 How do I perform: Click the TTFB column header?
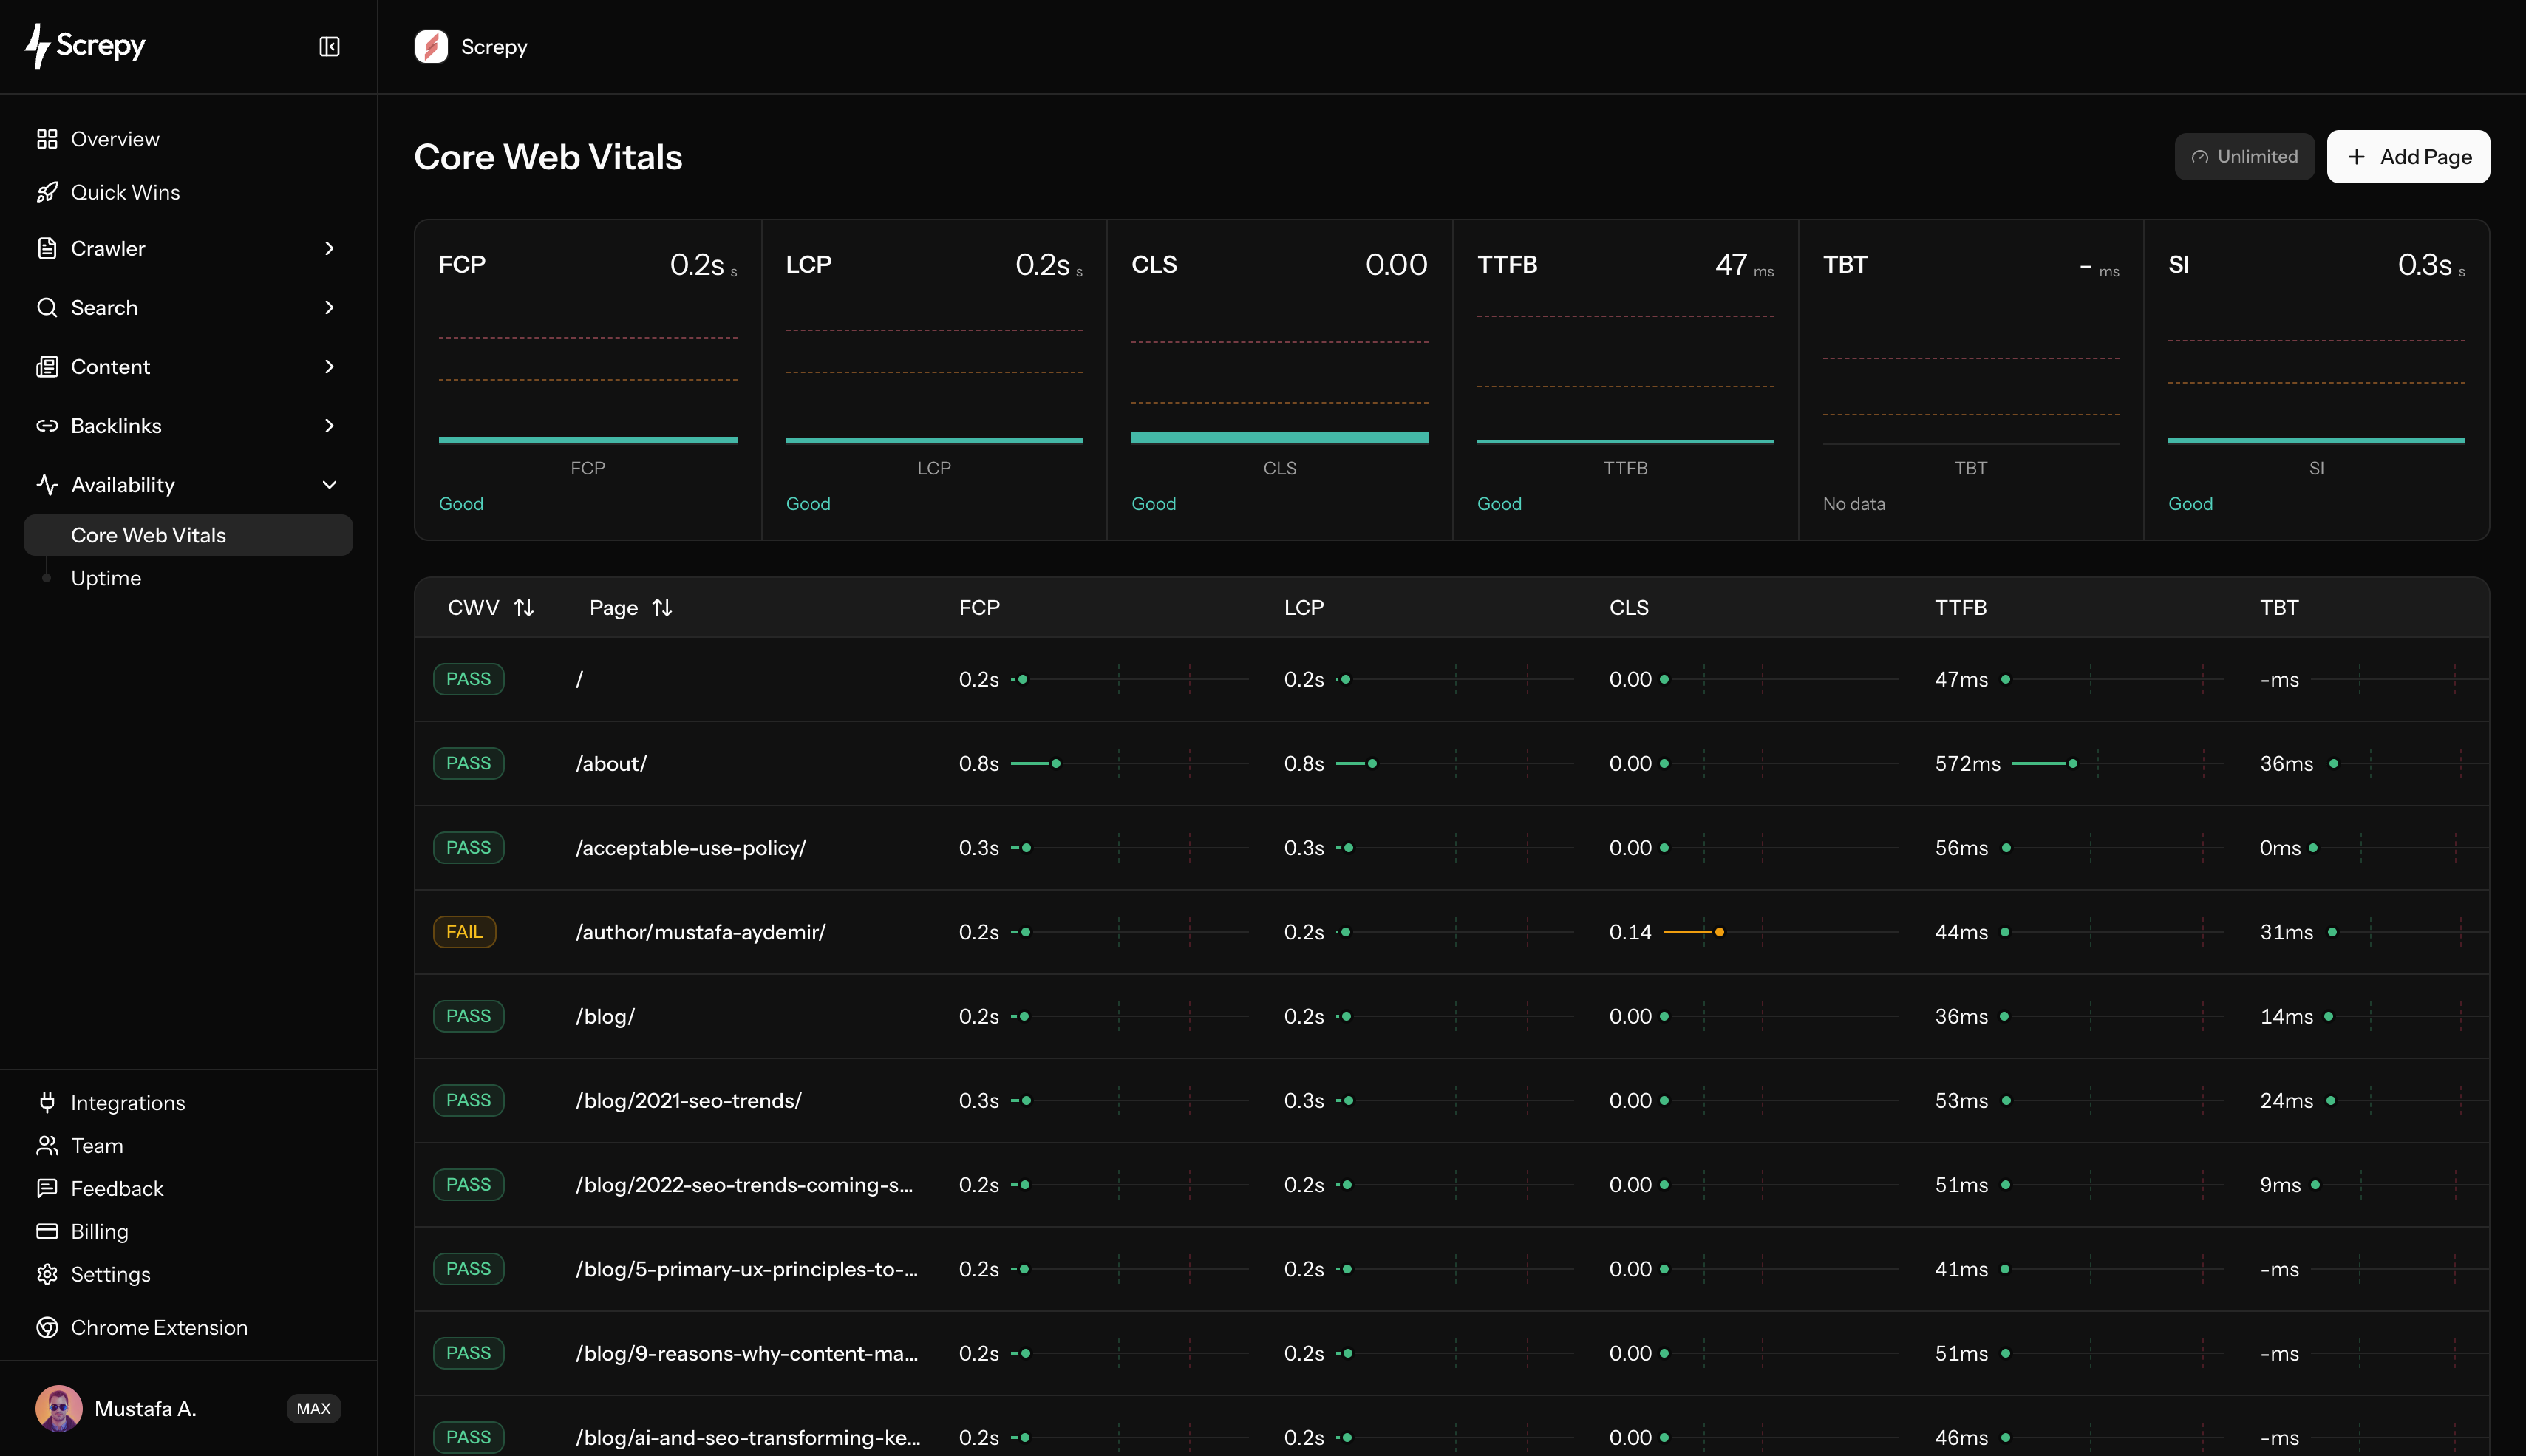1960,608
